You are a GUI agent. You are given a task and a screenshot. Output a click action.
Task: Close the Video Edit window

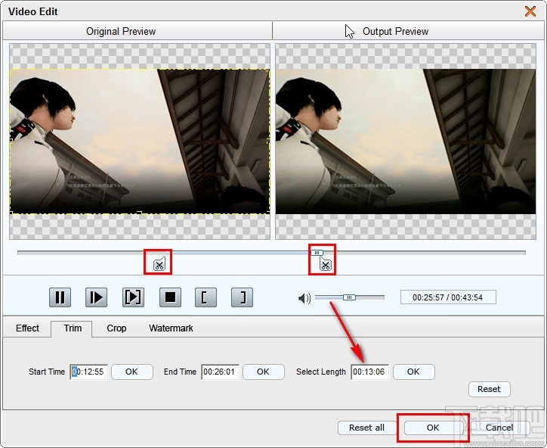pos(530,11)
